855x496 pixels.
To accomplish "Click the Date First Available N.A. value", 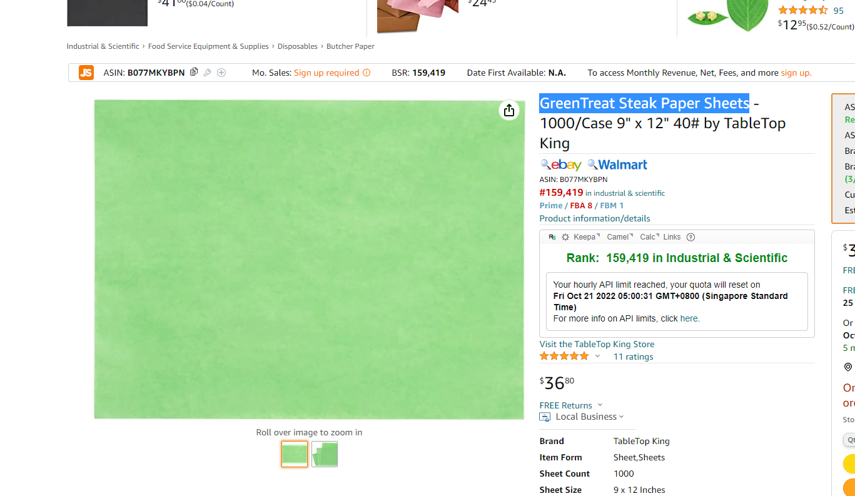I will click(557, 73).
